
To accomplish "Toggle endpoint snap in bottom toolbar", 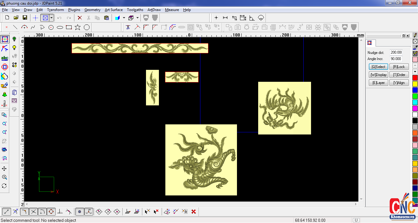I will pyautogui.click(x=7, y=211).
